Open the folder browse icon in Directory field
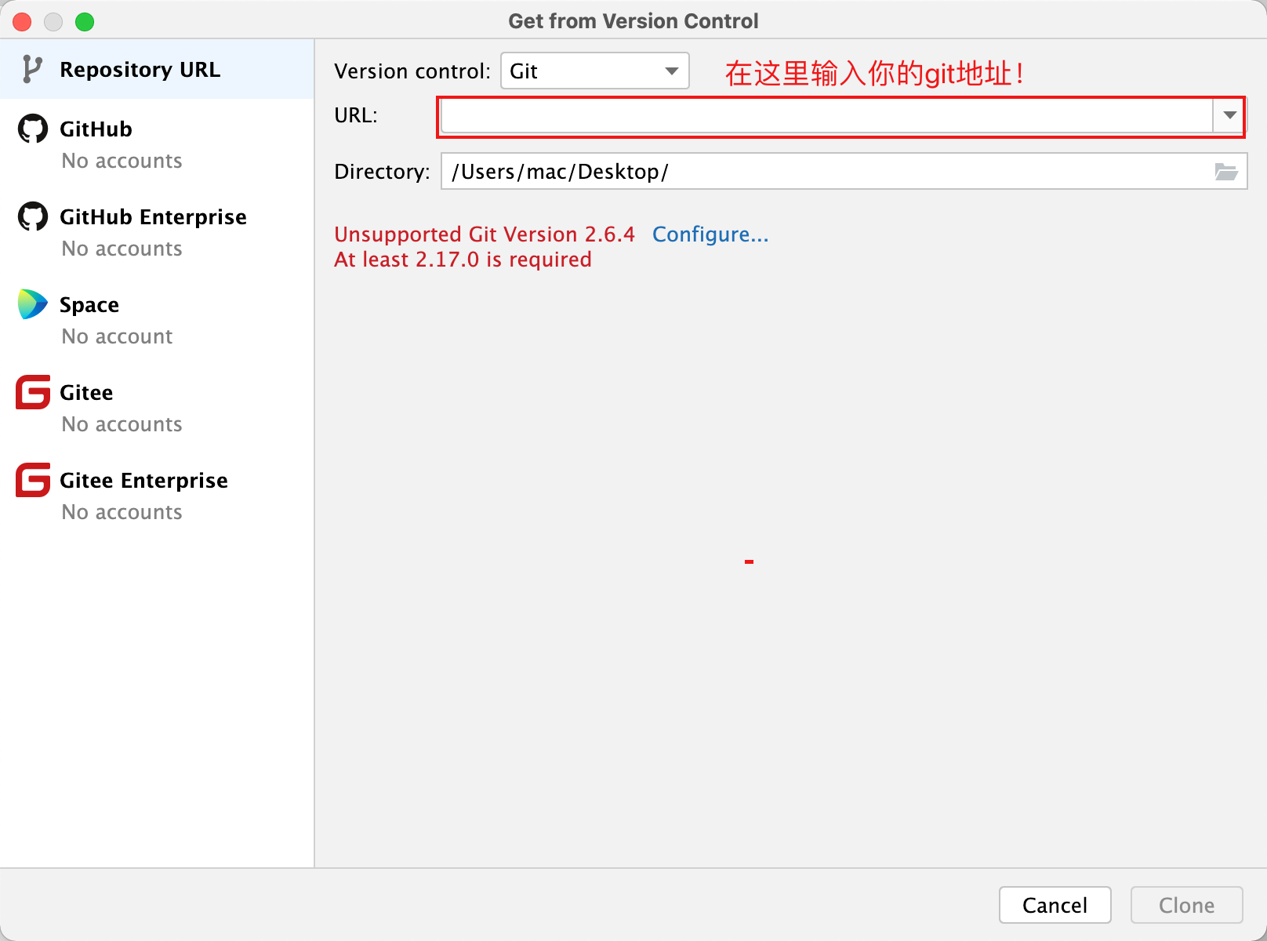Screen dimensions: 1267x941 click(1226, 172)
